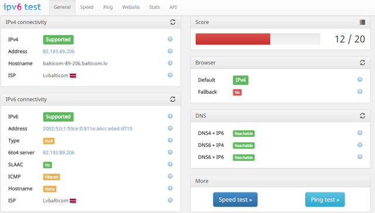This screenshot has width=375, height=213.
Task: Click the red Fallback No badge
Action: [x=237, y=92]
